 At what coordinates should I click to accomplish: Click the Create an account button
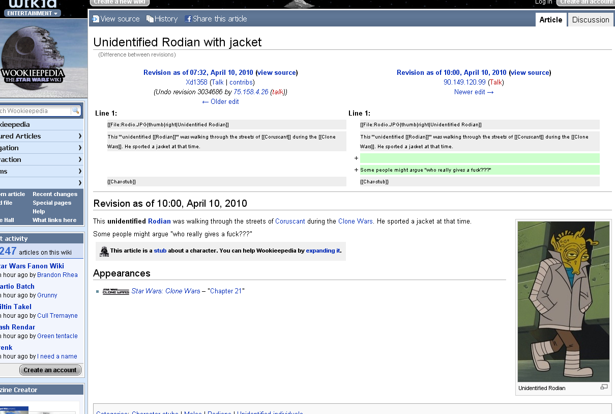[50, 370]
